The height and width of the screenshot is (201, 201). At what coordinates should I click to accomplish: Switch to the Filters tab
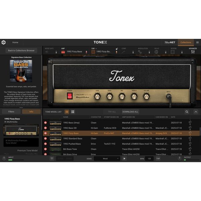(x=11, y=112)
